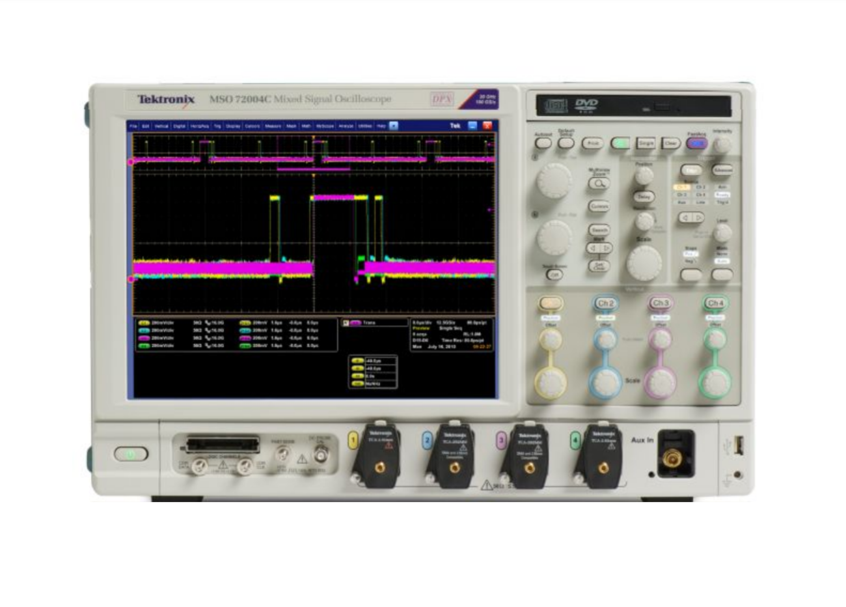Select the Ch 2 blue offset knob
Screen dimensions: 846x607
pos(606,339)
